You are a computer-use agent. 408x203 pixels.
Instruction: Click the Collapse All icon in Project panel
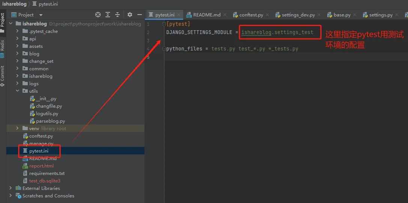coord(117,15)
